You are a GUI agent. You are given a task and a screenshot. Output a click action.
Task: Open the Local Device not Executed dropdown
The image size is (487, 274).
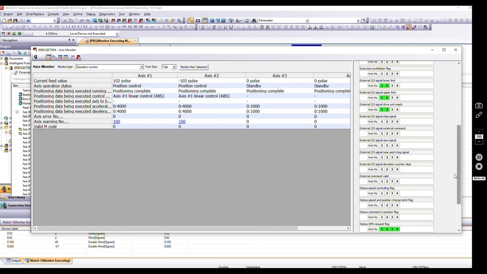coord(117,33)
